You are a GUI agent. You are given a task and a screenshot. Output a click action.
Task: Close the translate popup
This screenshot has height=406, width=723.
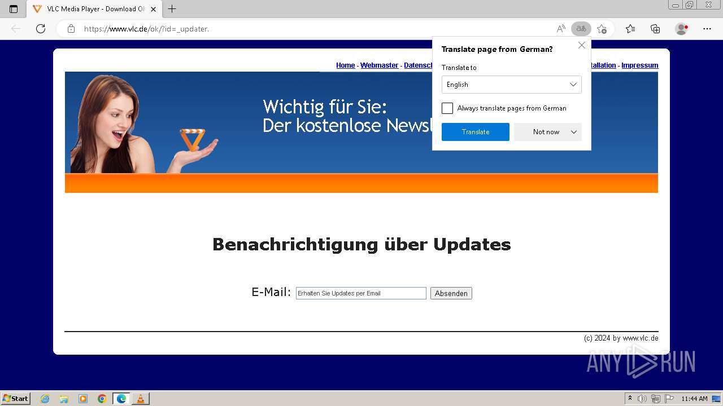[x=582, y=45]
